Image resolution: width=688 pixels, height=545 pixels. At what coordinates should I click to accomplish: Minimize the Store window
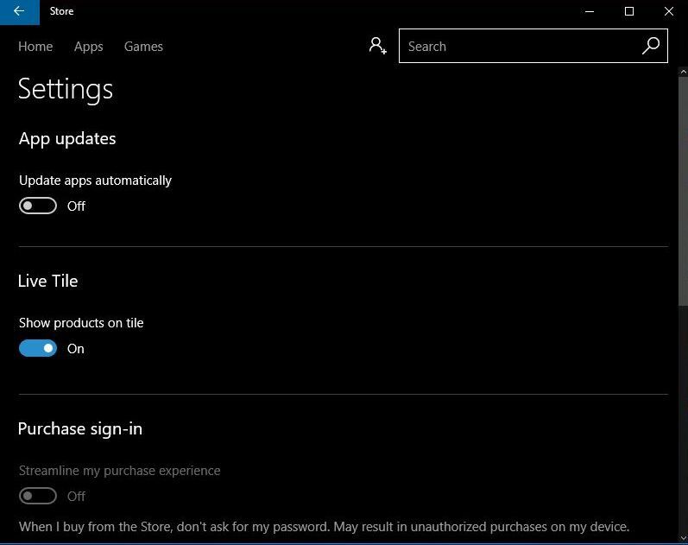590,12
